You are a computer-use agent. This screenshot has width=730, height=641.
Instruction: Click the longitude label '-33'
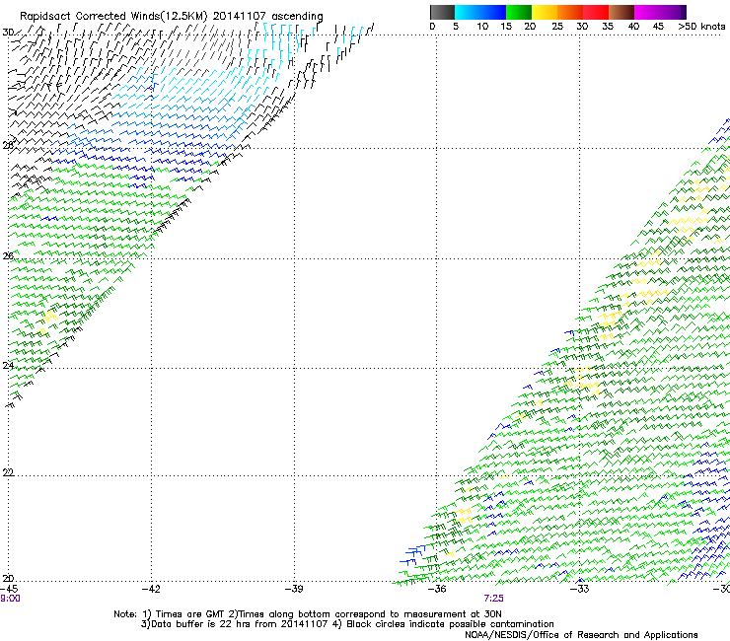[580, 589]
